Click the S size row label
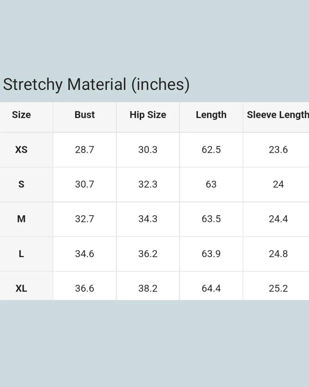The height and width of the screenshot is (387, 309). click(x=21, y=184)
